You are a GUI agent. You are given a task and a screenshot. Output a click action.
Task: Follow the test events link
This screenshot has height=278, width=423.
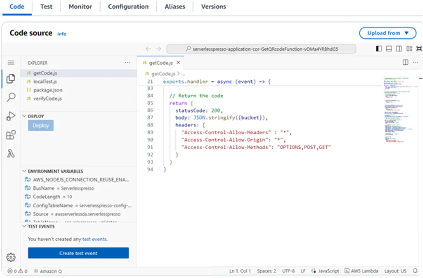[94, 239]
